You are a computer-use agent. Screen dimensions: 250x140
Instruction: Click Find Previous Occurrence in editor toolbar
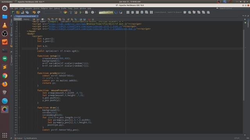(x=52, y=19)
